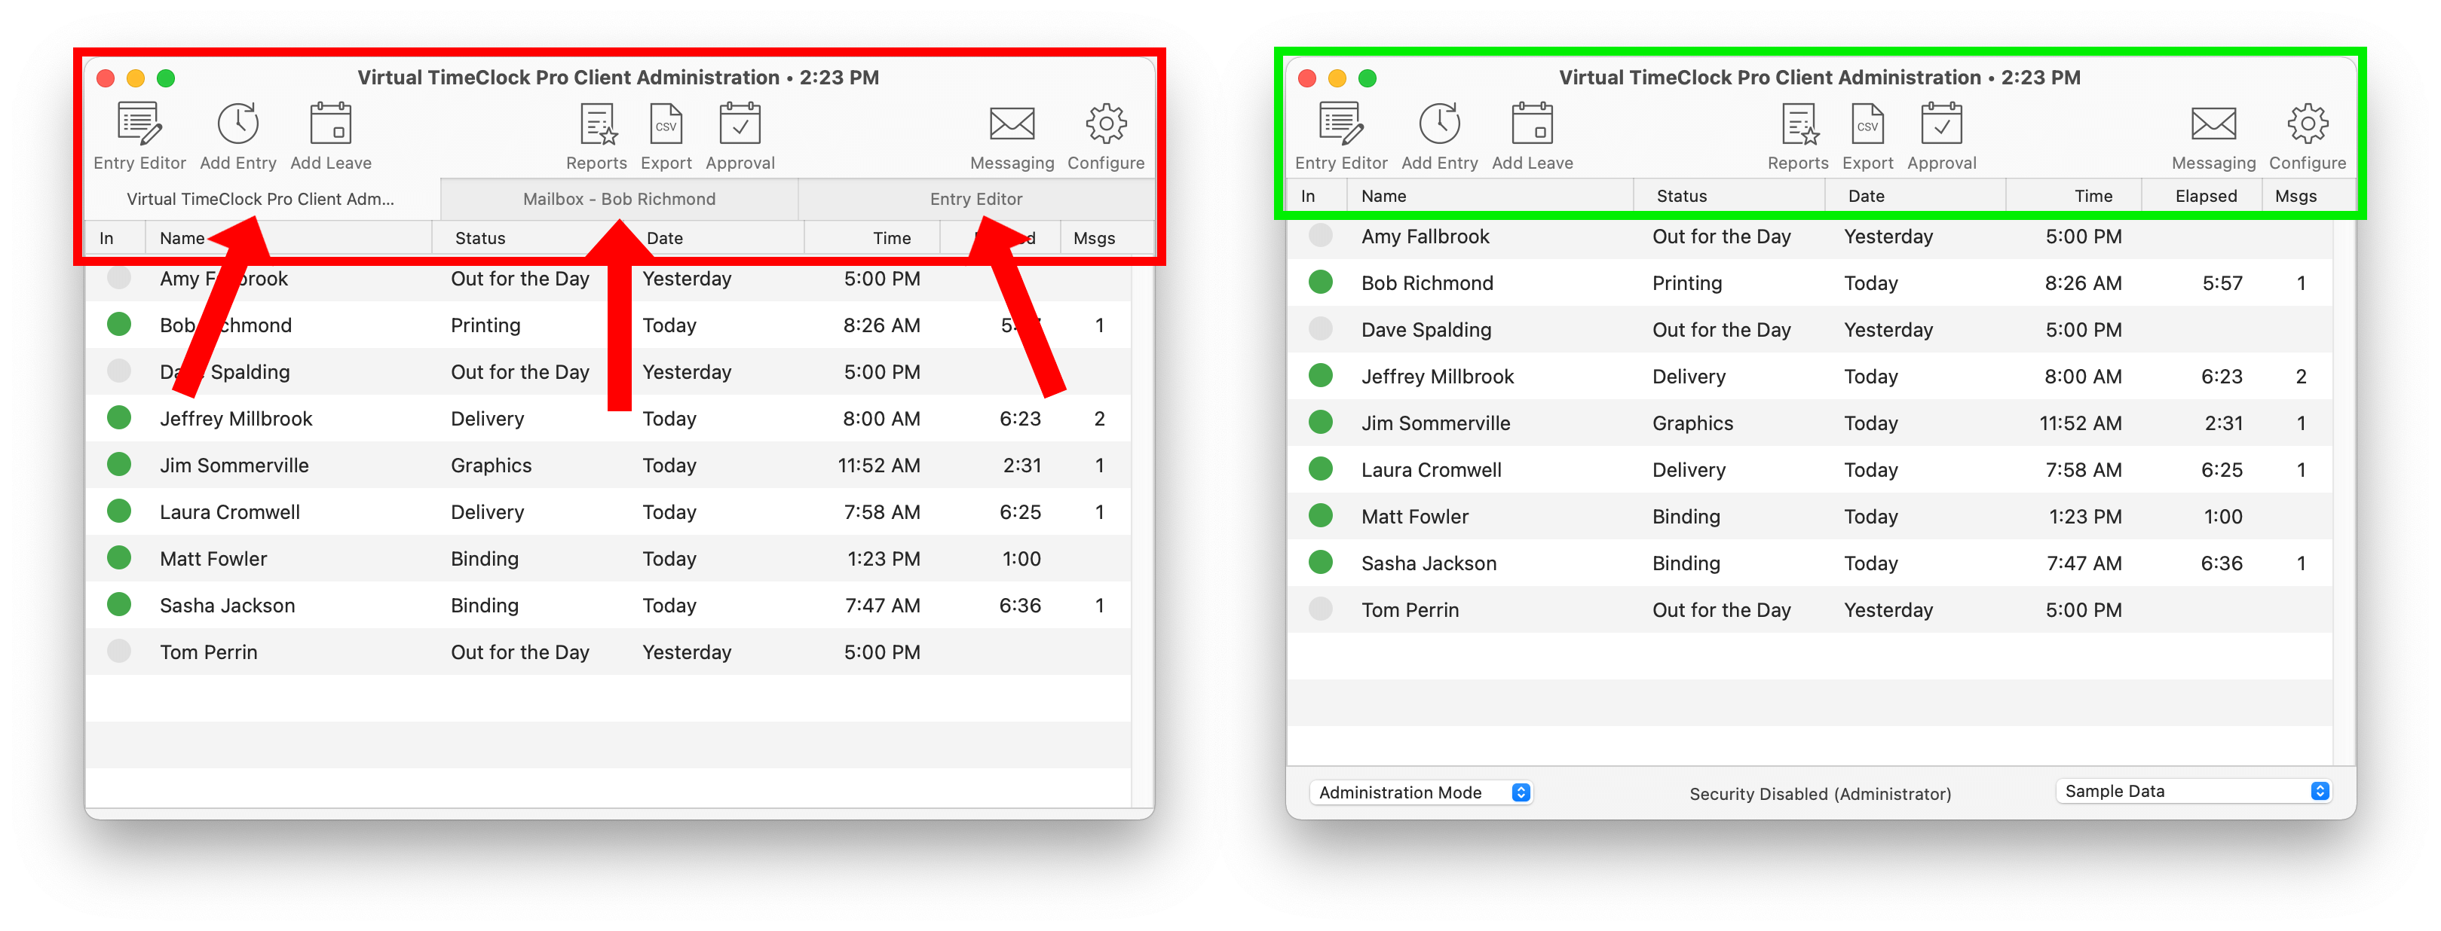Click message count 2 for Jeffrey Millbrook, right window
The height and width of the screenshot is (931, 2441).
point(2301,377)
